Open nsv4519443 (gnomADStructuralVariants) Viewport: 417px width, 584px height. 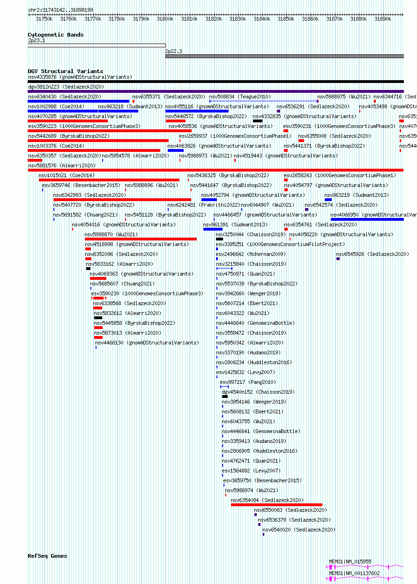[x=286, y=156]
